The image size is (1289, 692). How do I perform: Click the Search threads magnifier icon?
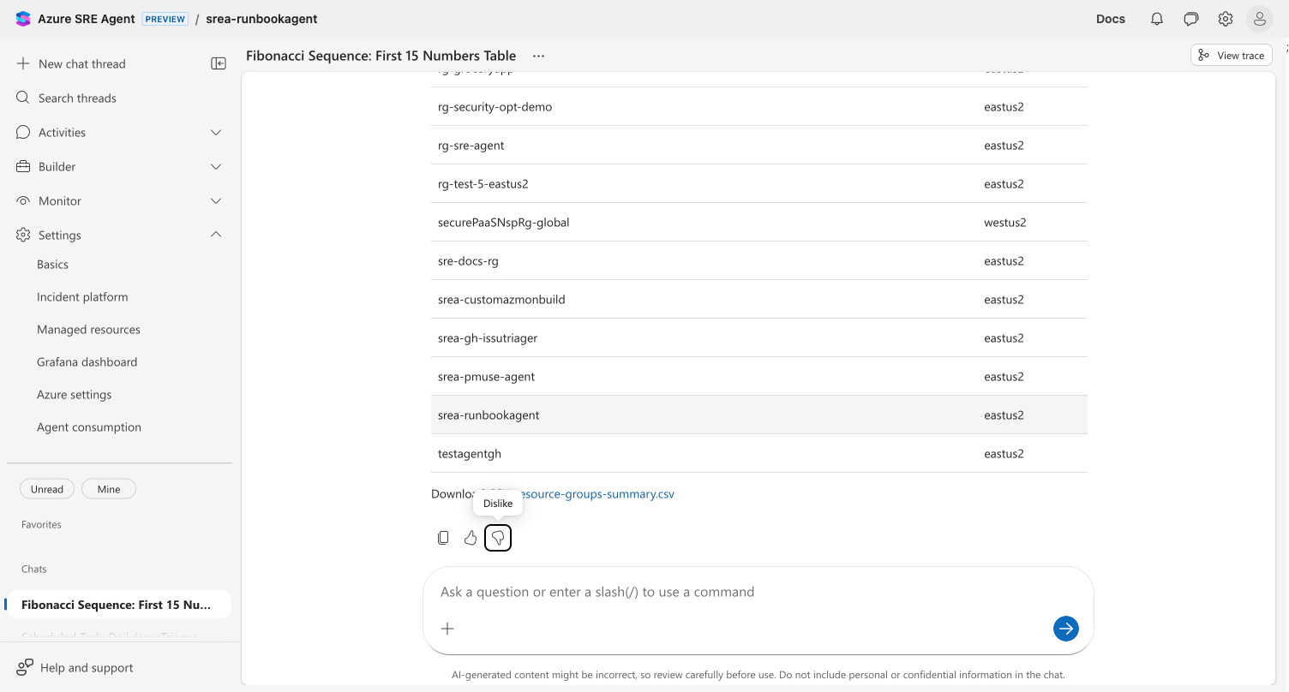pyautogui.click(x=23, y=98)
